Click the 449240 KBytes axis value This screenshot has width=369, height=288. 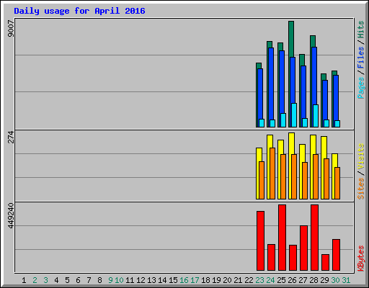coord(11,216)
